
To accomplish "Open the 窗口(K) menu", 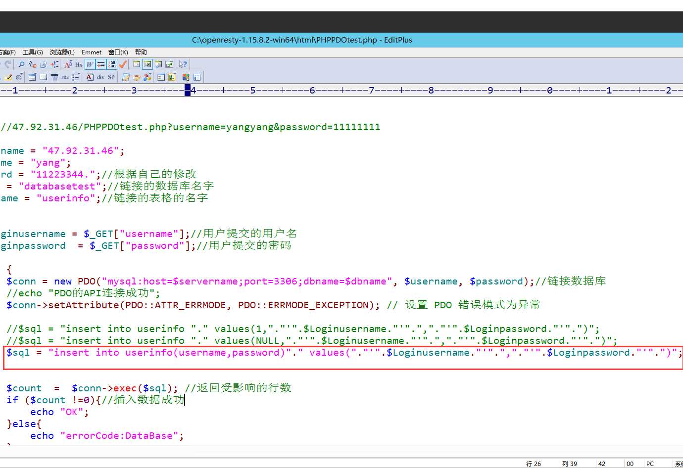I will click(x=118, y=52).
